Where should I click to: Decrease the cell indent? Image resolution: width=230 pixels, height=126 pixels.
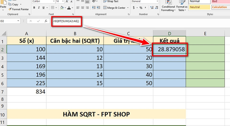click(x=94, y=8)
